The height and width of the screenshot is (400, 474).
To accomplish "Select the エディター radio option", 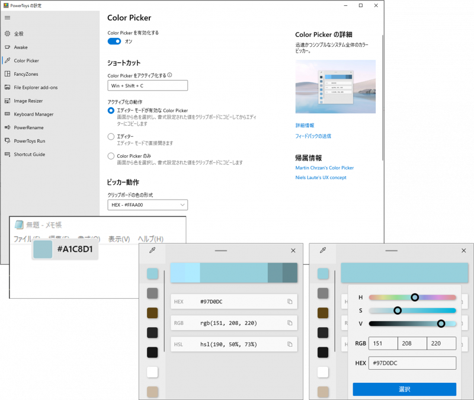I will pos(111,137).
